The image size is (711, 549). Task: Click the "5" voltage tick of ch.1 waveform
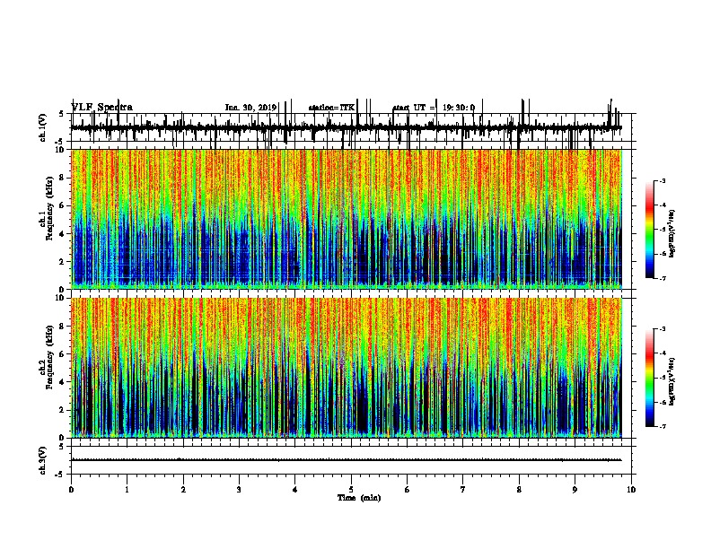point(61,114)
